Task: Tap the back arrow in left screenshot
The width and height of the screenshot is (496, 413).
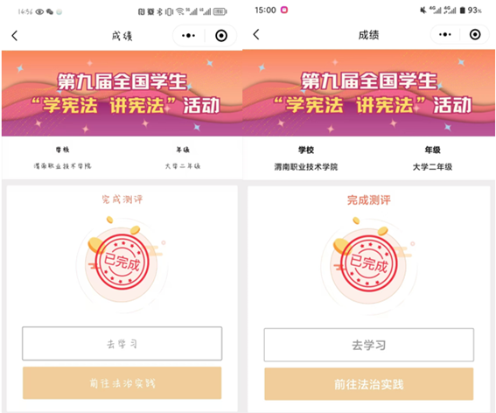Action: coord(15,36)
